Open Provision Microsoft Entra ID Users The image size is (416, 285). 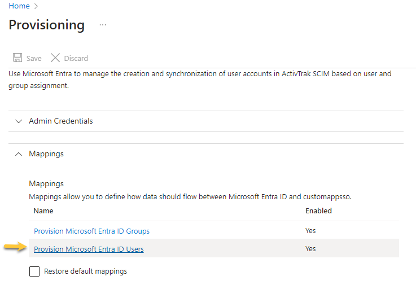pos(89,249)
